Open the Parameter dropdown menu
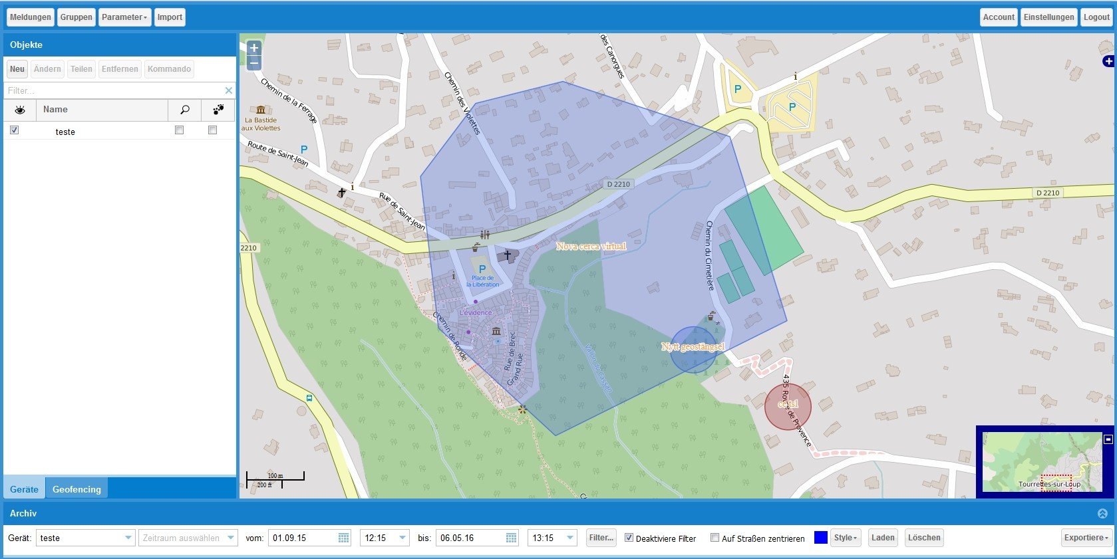 125,17
